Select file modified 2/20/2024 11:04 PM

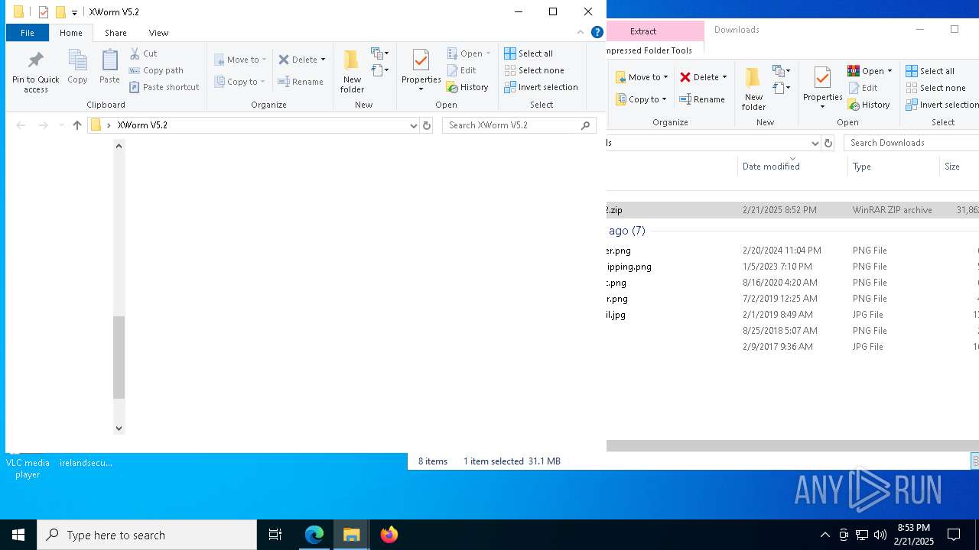[792, 251]
